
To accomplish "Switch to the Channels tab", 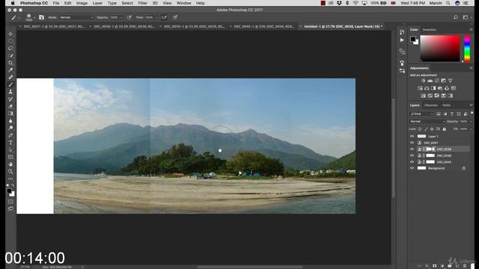I will (431, 105).
